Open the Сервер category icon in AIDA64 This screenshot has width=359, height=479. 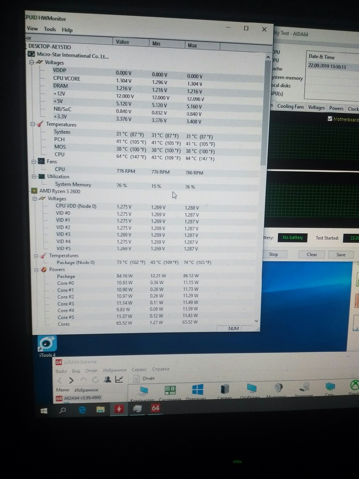(225, 391)
